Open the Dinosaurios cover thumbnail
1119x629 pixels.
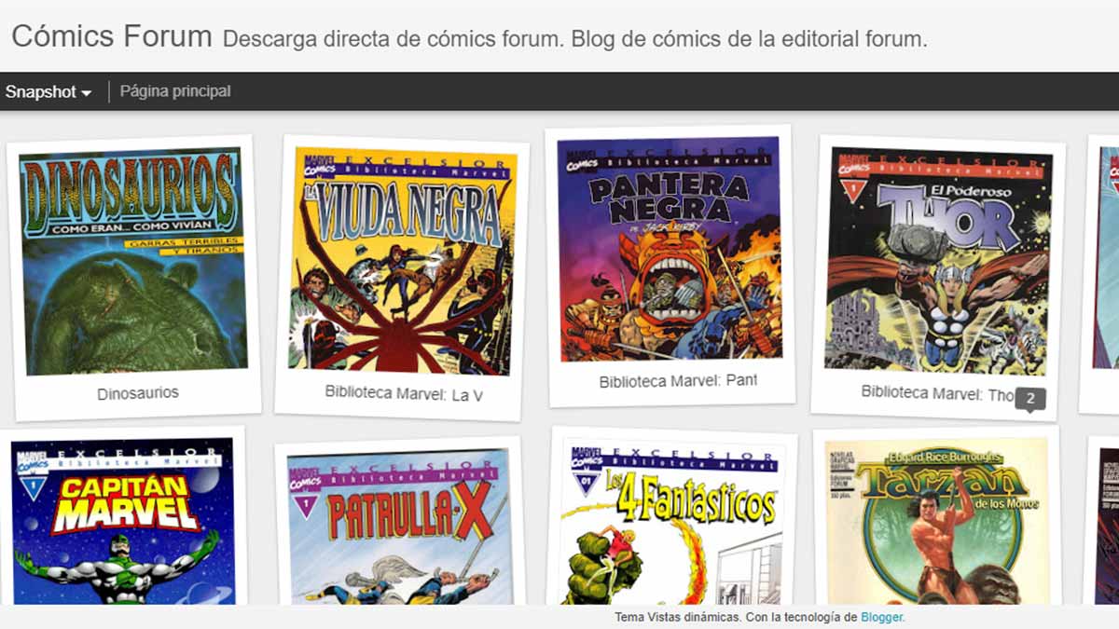point(131,261)
